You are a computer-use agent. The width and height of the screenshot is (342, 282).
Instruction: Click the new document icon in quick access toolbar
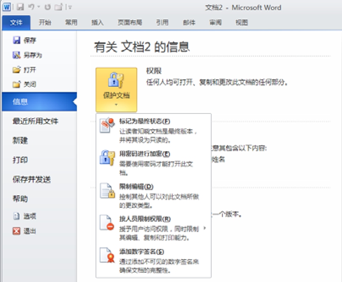pyautogui.click(x=58, y=7)
